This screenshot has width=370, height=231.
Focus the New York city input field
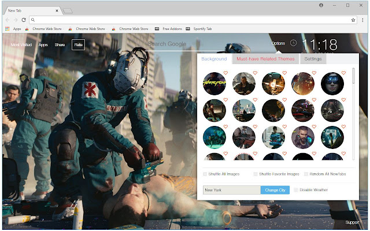[232, 190]
